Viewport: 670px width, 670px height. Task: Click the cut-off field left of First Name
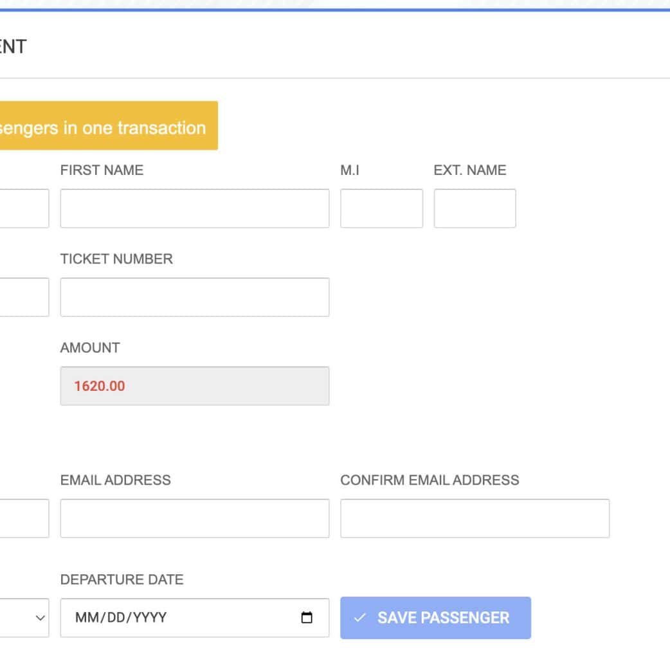pos(24,208)
